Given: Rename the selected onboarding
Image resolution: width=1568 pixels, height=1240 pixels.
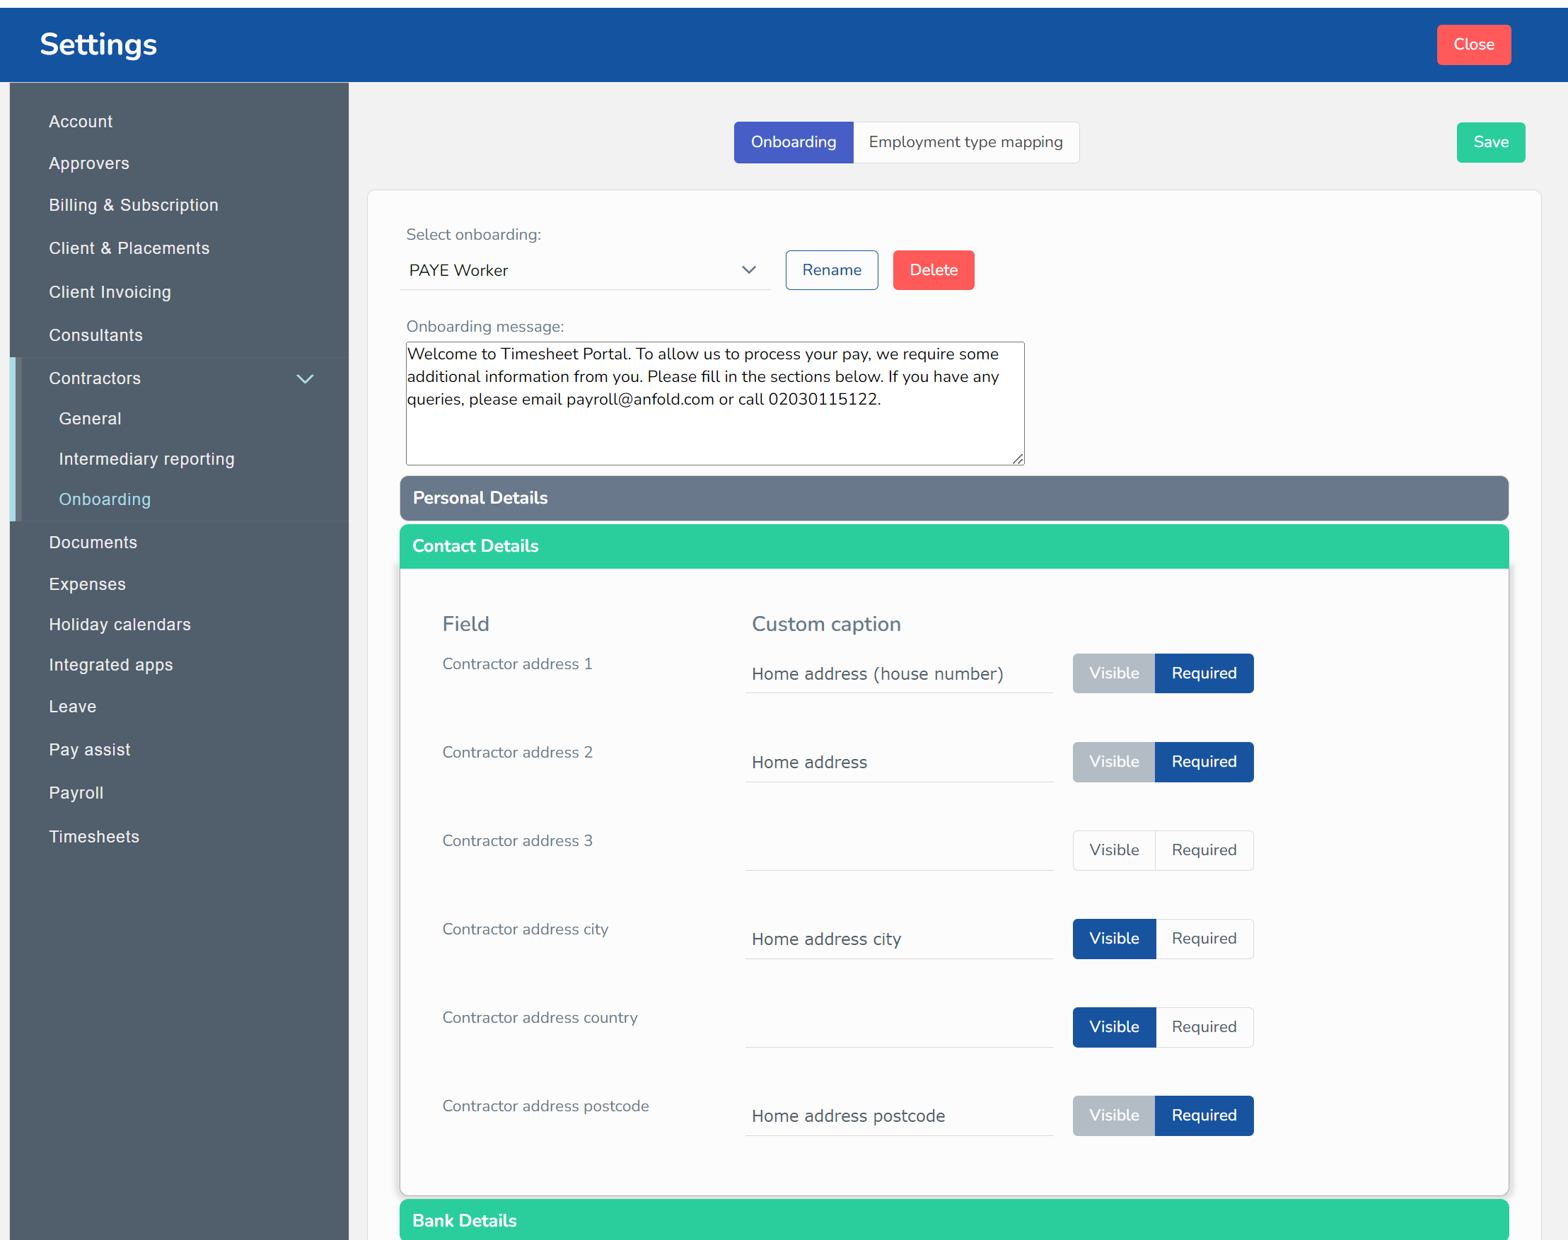Looking at the screenshot, I should tap(831, 270).
